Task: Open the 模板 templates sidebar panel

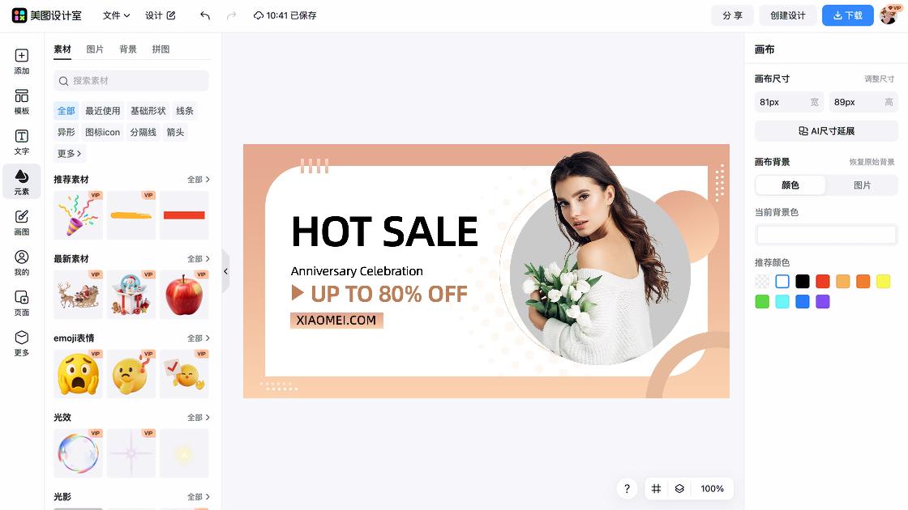Action: pyautogui.click(x=21, y=102)
